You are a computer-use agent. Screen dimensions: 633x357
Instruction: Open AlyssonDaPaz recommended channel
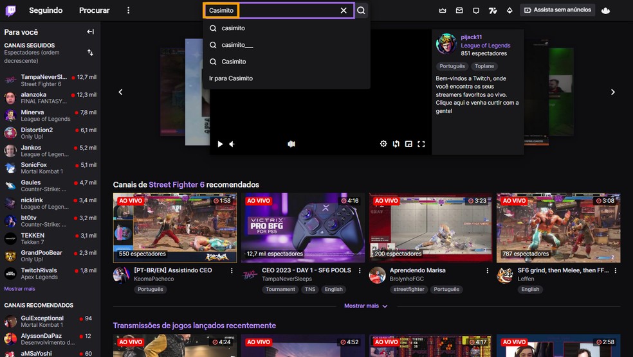click(50, 339)
